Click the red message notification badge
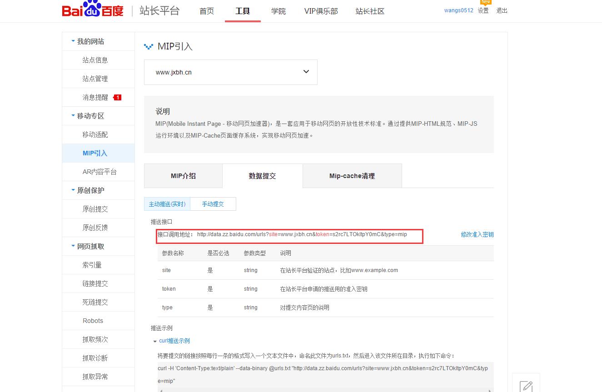Viewport: 602px width, 392px height. [117, 97]
